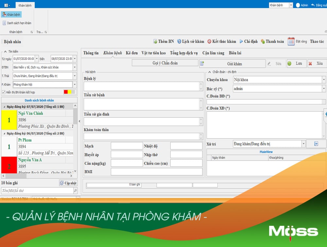Open Chỉ định order tool
The image size is (327, 247).
click(x=241, y=41)
